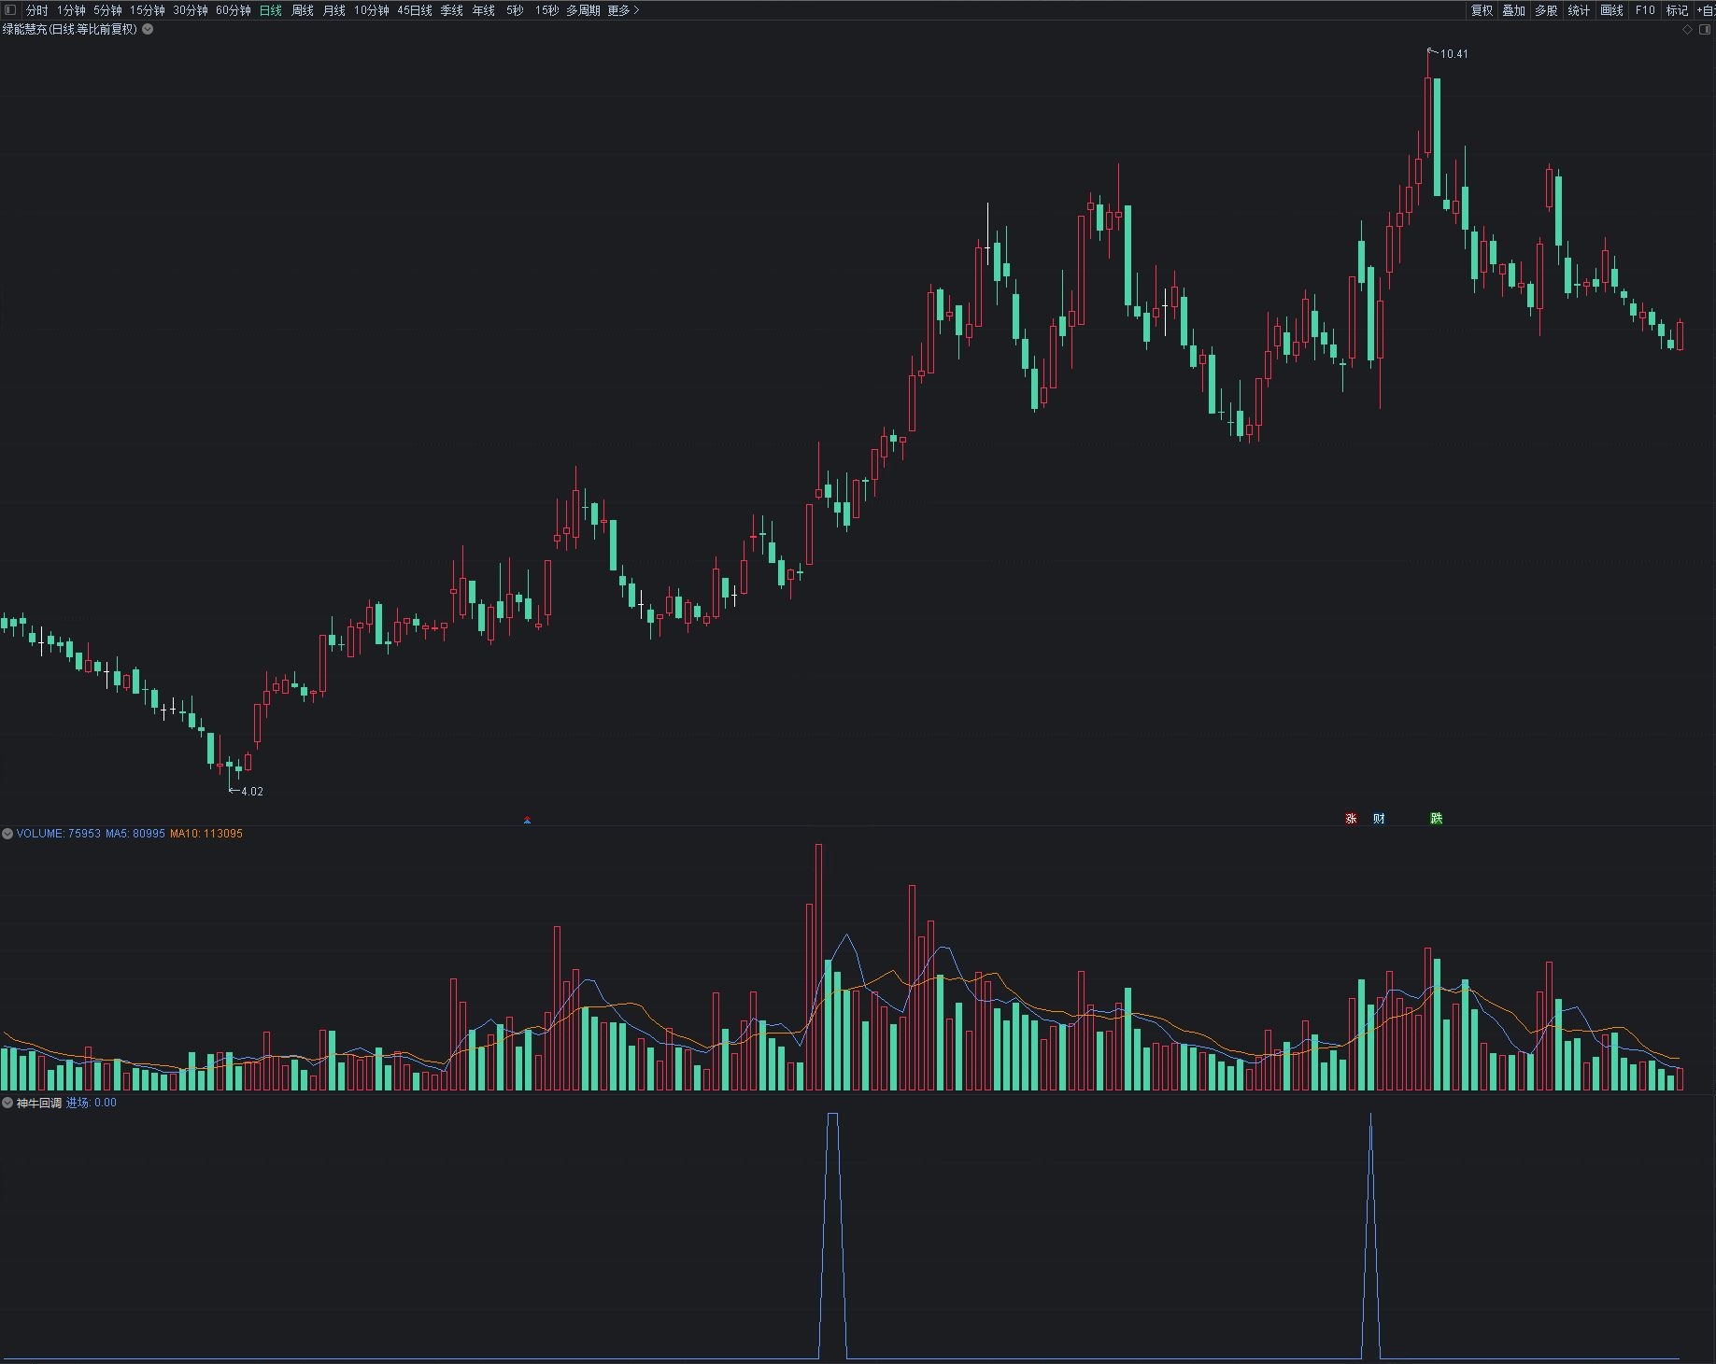Switch to 分时 chart
Viewport: 1716px width, 1364px height.
pyautogui.click(x=36, y=10)
